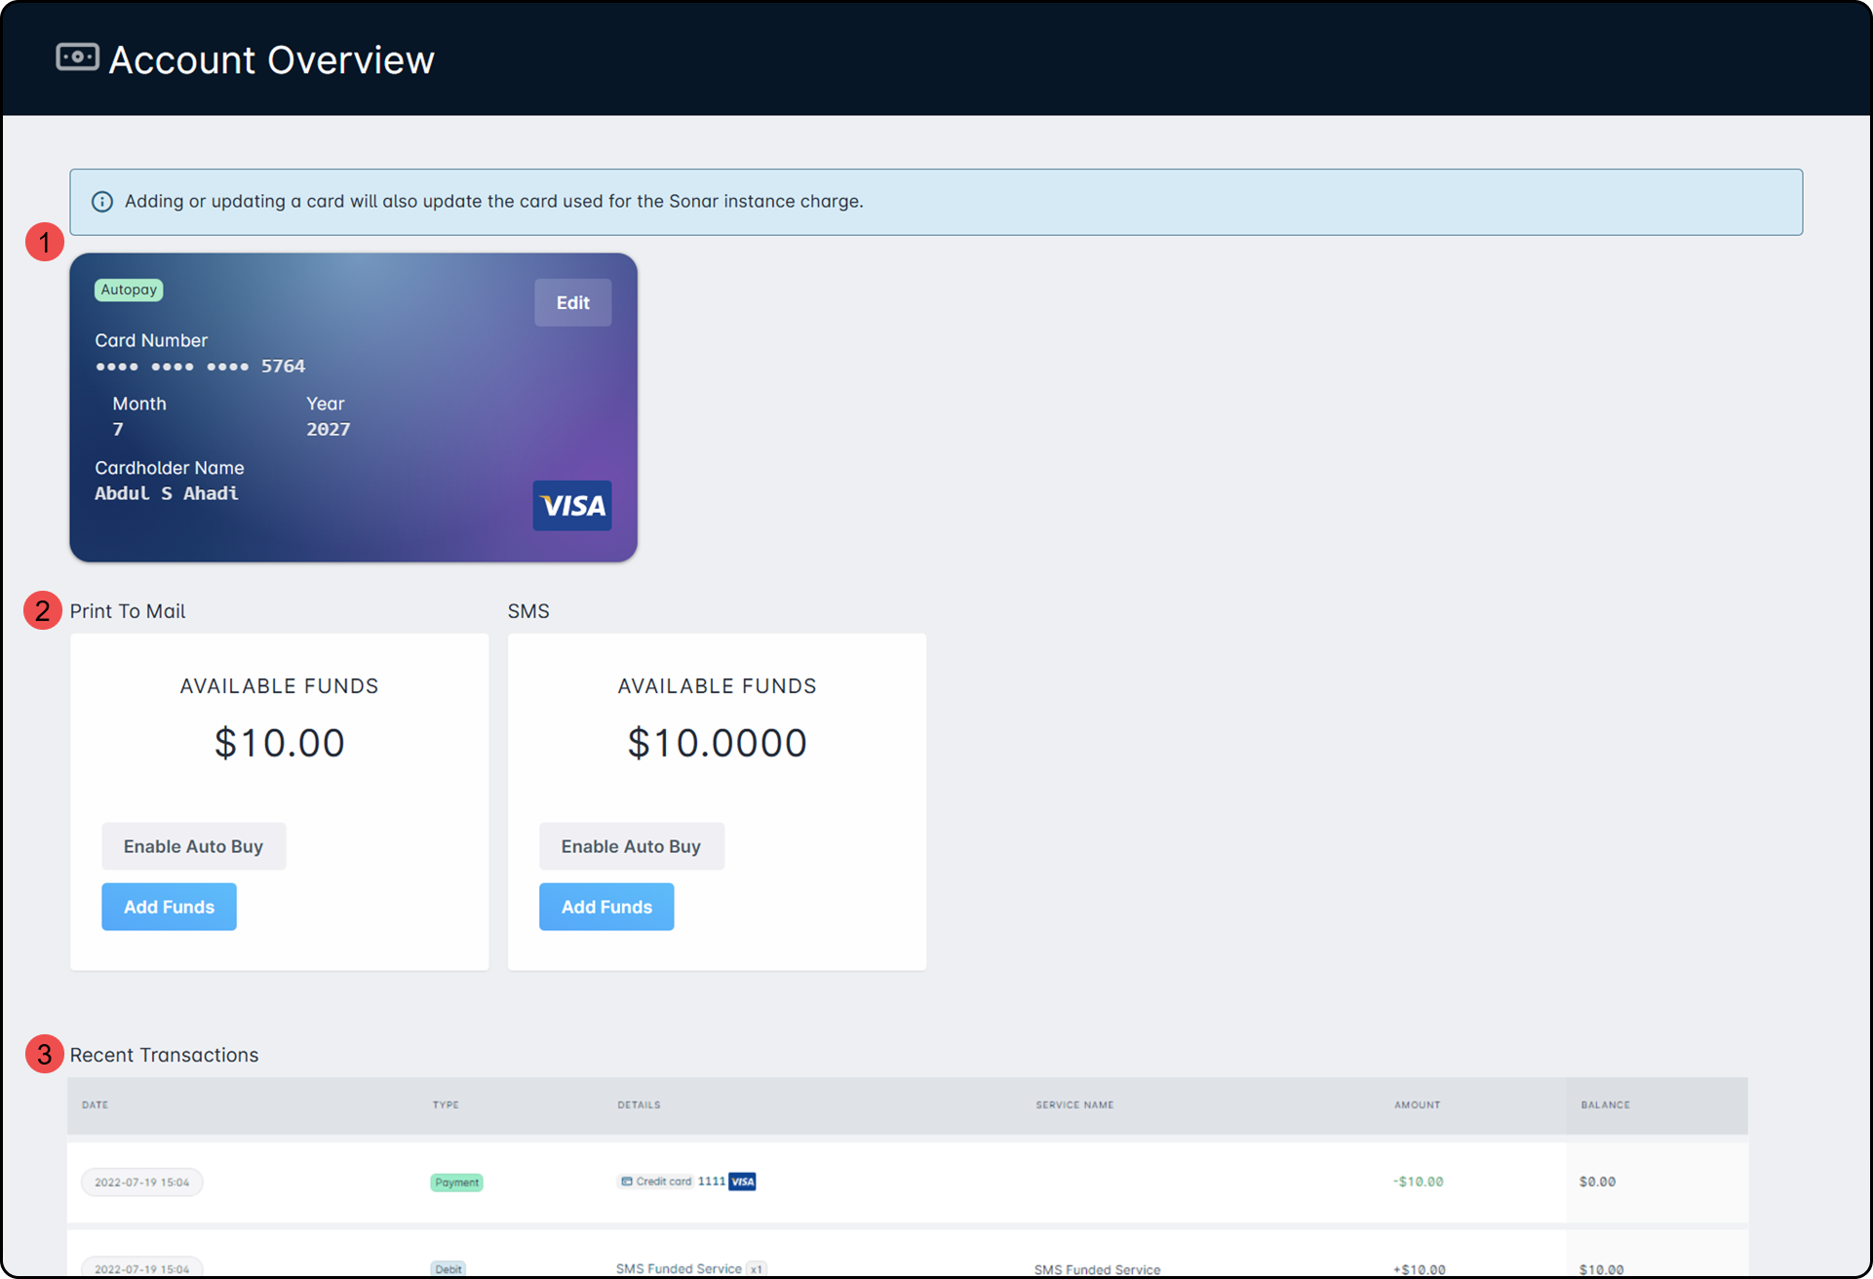
Task: Click the small VISA icon in the Payment row
Action: click(743, 1182)
